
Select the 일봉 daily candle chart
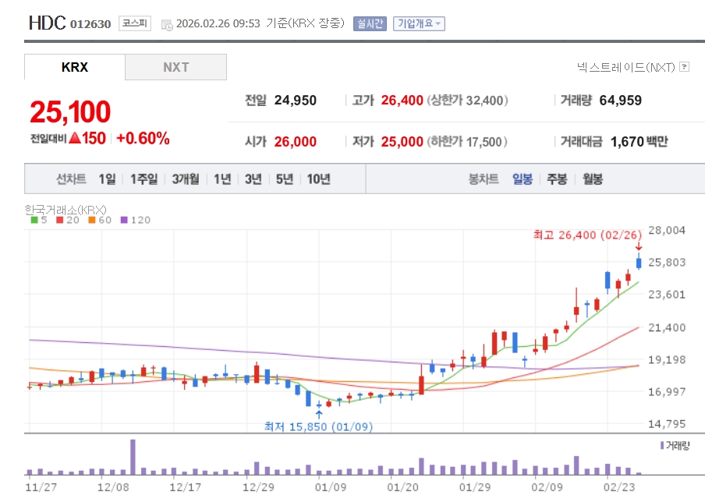(x=523, y=179)
